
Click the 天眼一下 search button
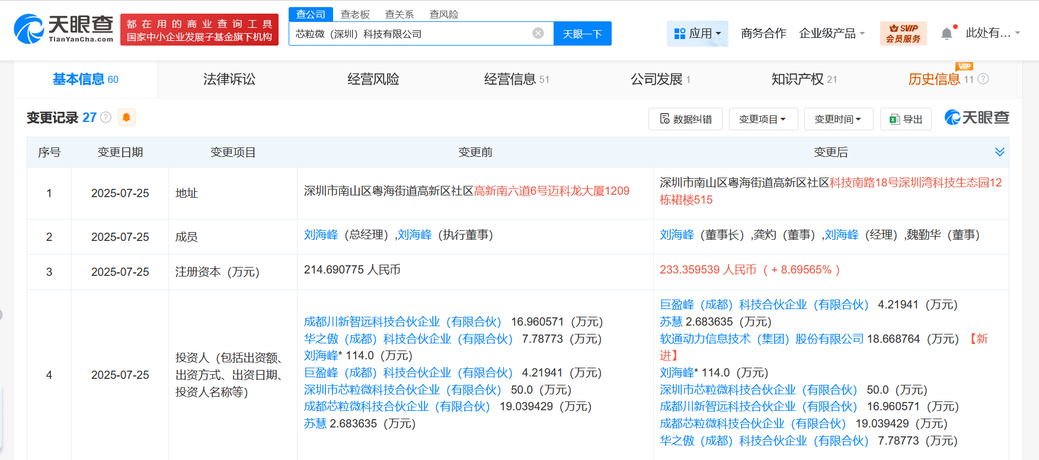pos(582,34)
